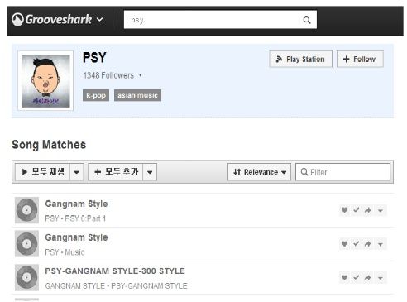The height and width of the screenshot is (302, 407).
Task: Open the PSY artist avatar image
Action: click(45, 81)
